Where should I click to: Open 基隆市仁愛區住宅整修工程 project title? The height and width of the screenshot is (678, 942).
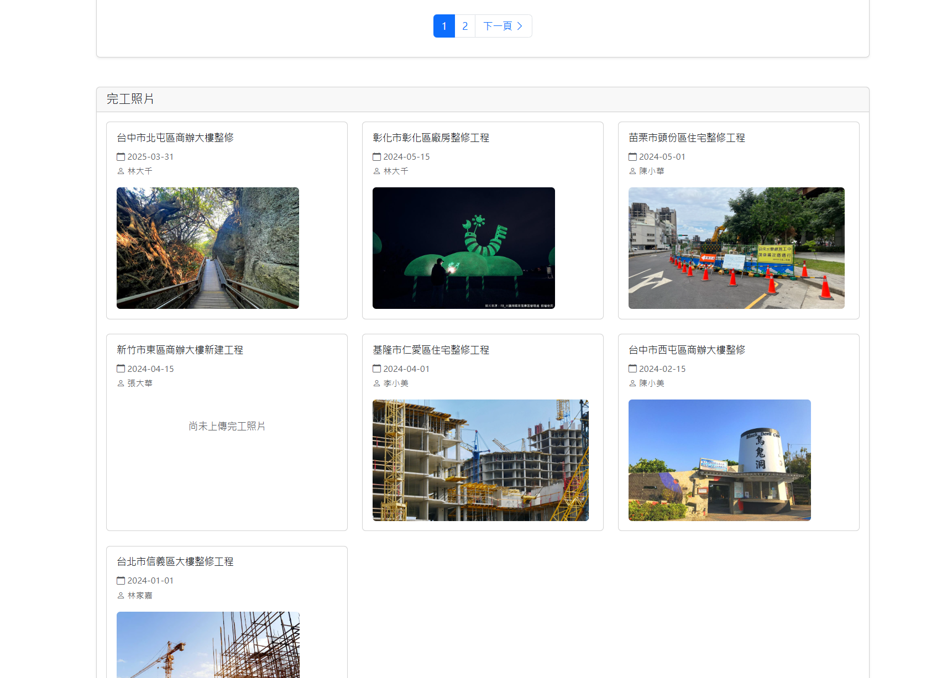[x=431, y=349]
